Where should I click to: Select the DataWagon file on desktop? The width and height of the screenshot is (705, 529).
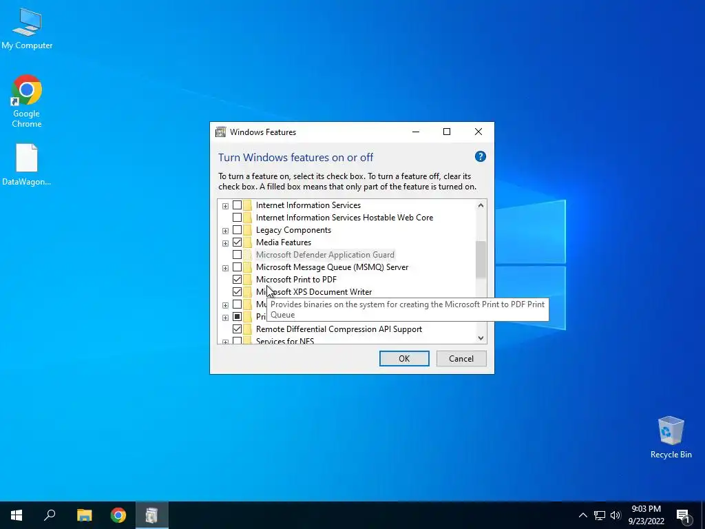(27, 164)
